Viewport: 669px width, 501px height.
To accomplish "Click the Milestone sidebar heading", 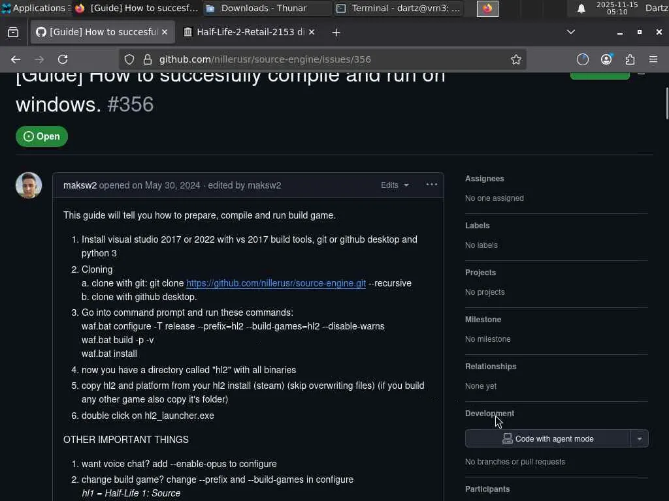I will click(483, 319).
